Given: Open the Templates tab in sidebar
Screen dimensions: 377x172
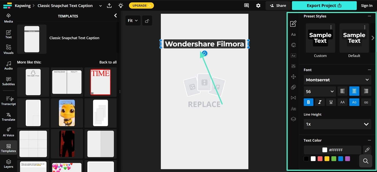Looking at the screenshot, I should pyautogui.click(x=8, y=148).
